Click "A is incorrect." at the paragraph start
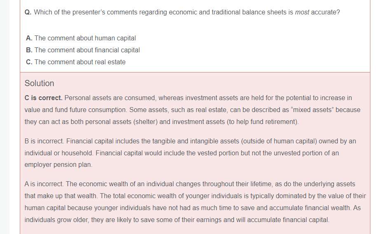Screen dimensions: 377x234 coord(44,184)
